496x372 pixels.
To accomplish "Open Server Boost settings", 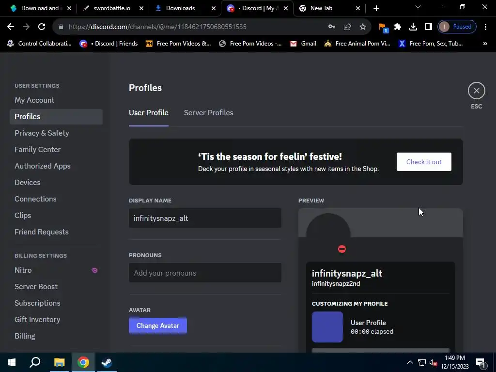I will click(56, 287).
